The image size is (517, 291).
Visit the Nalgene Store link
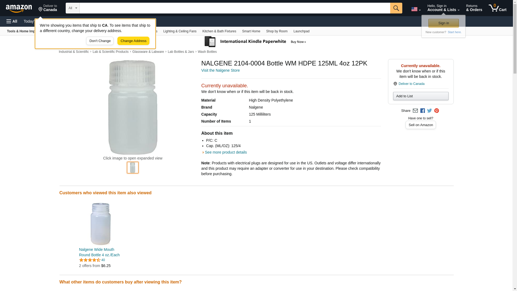220,70
